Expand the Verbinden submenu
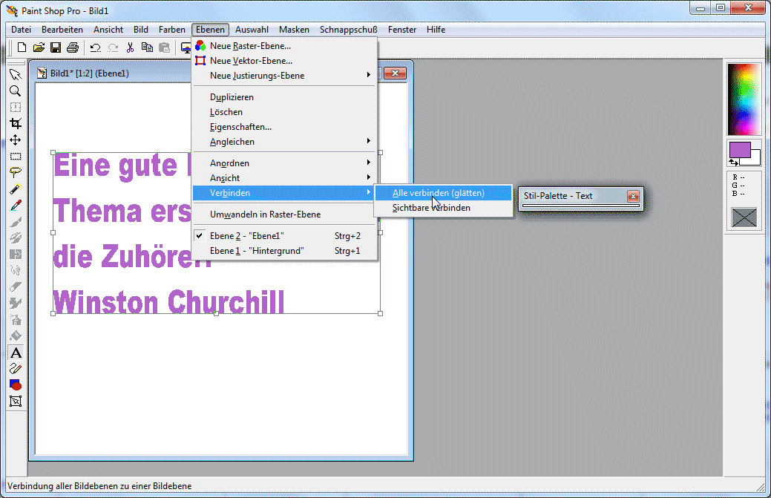 point(284,193)
